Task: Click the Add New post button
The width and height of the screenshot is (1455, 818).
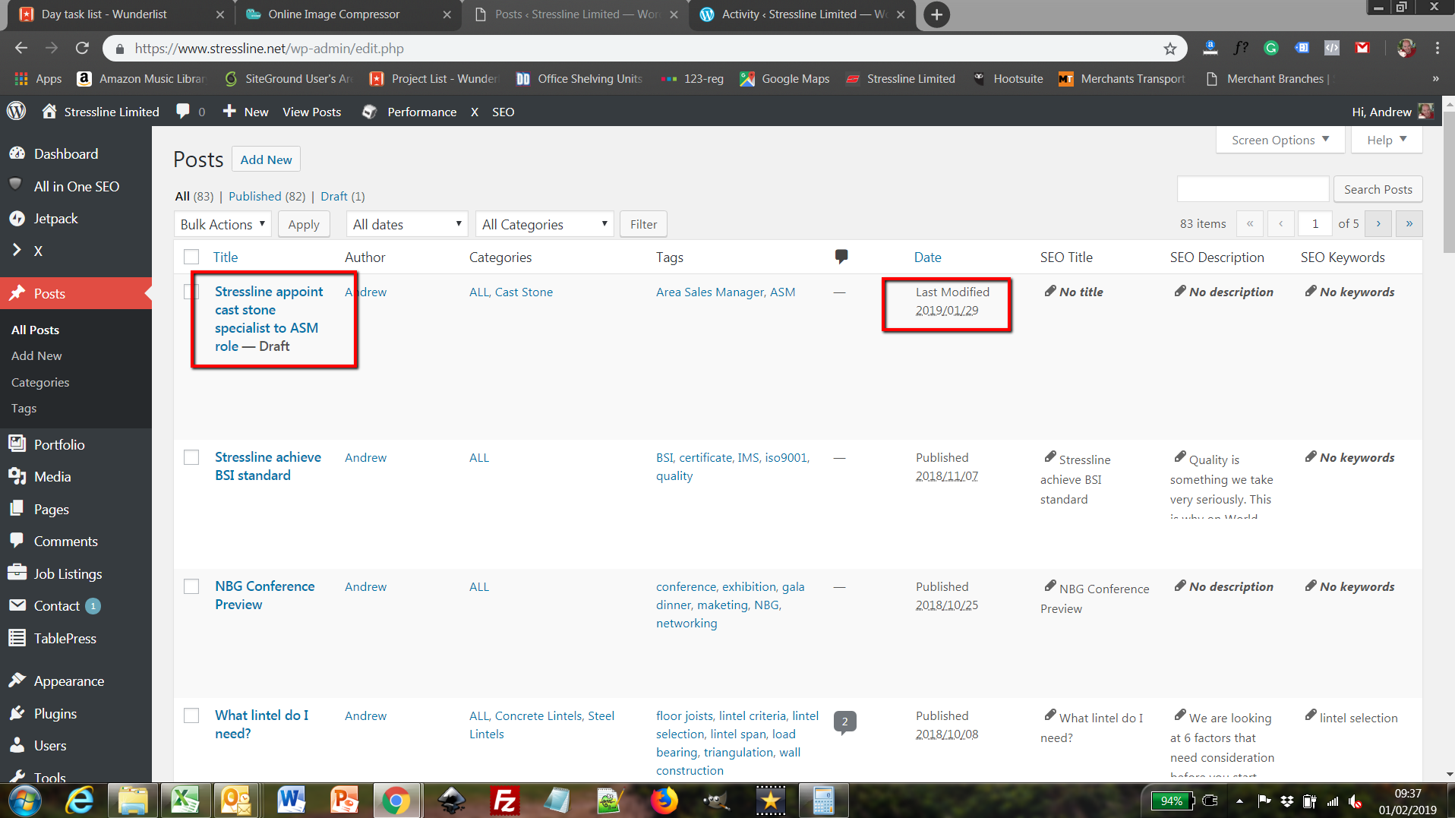Action: [266, 159]
